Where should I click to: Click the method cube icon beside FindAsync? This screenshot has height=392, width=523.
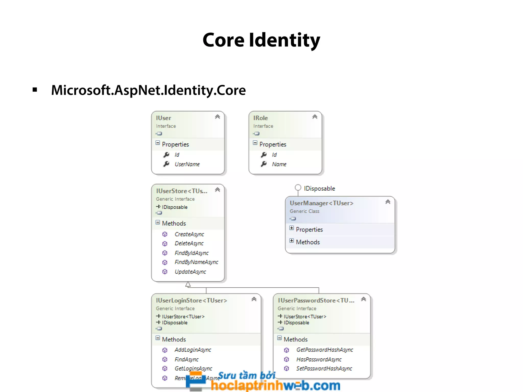(165, 359)
